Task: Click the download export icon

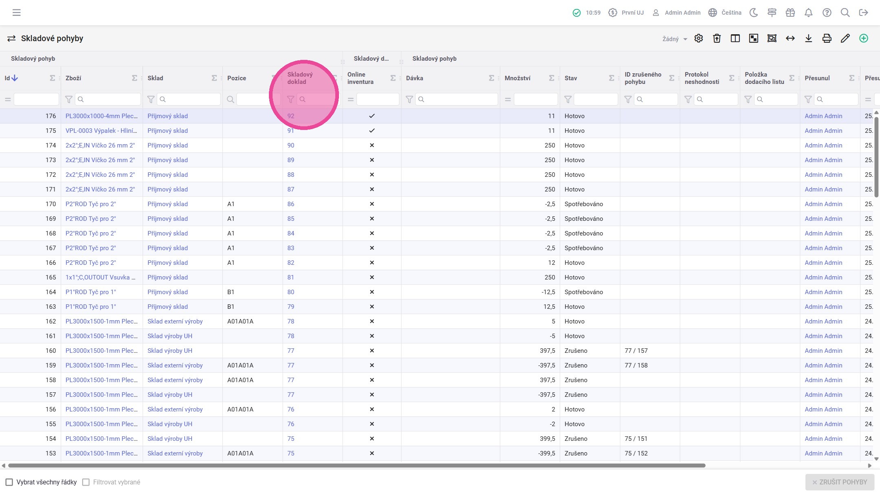Action: [809, 38]
